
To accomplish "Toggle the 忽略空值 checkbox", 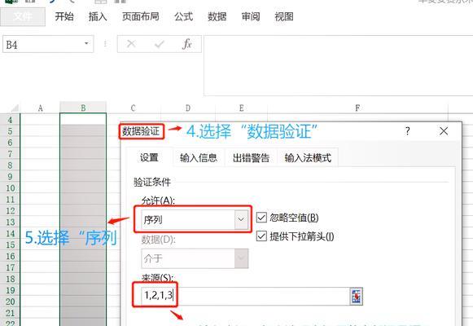I will point(261,218).
